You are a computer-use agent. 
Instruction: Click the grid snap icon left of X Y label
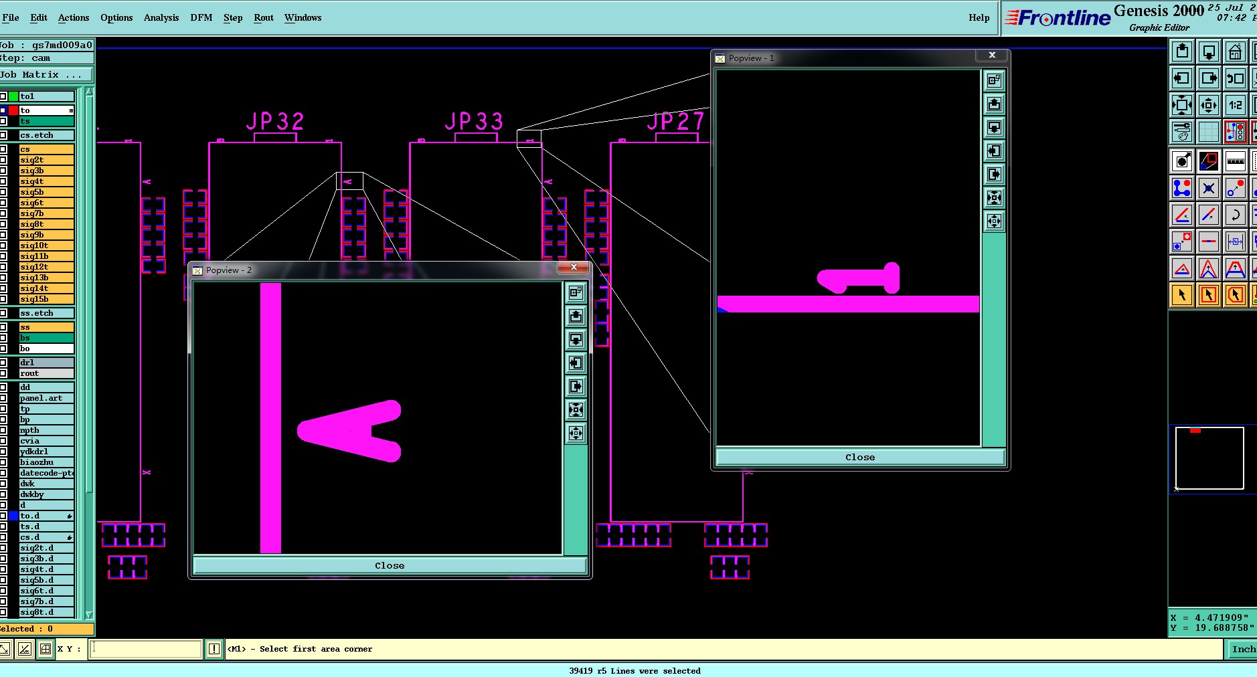pos(46,649)
